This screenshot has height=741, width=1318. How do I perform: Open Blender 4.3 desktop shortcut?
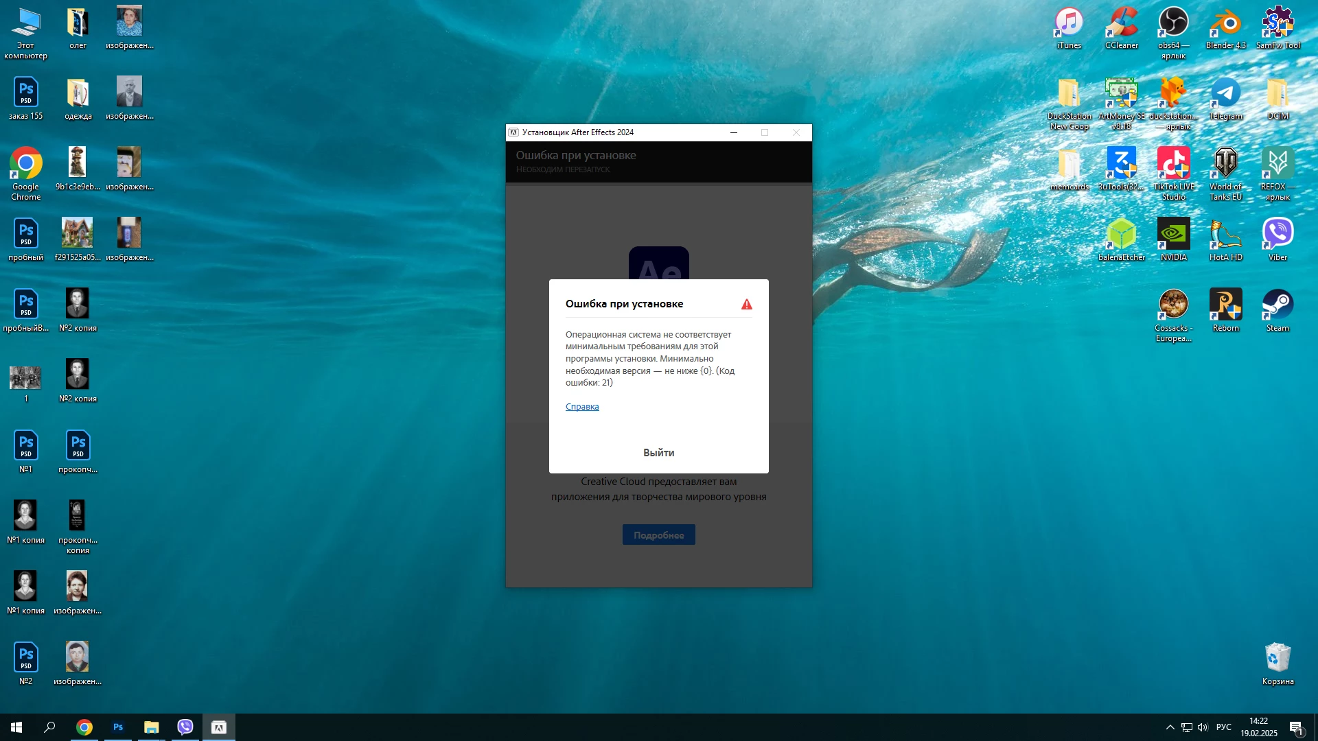1225,27
